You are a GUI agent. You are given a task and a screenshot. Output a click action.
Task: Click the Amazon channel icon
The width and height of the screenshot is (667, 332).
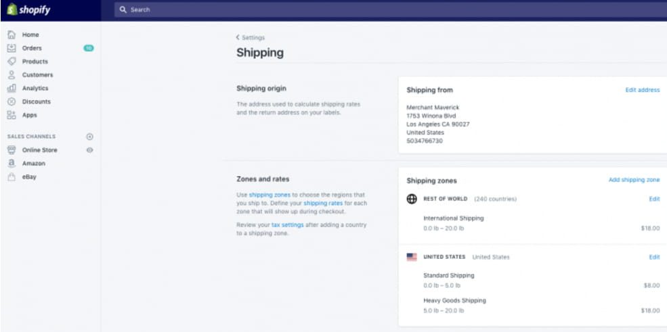pyautogui.click(x=12, y=164)
